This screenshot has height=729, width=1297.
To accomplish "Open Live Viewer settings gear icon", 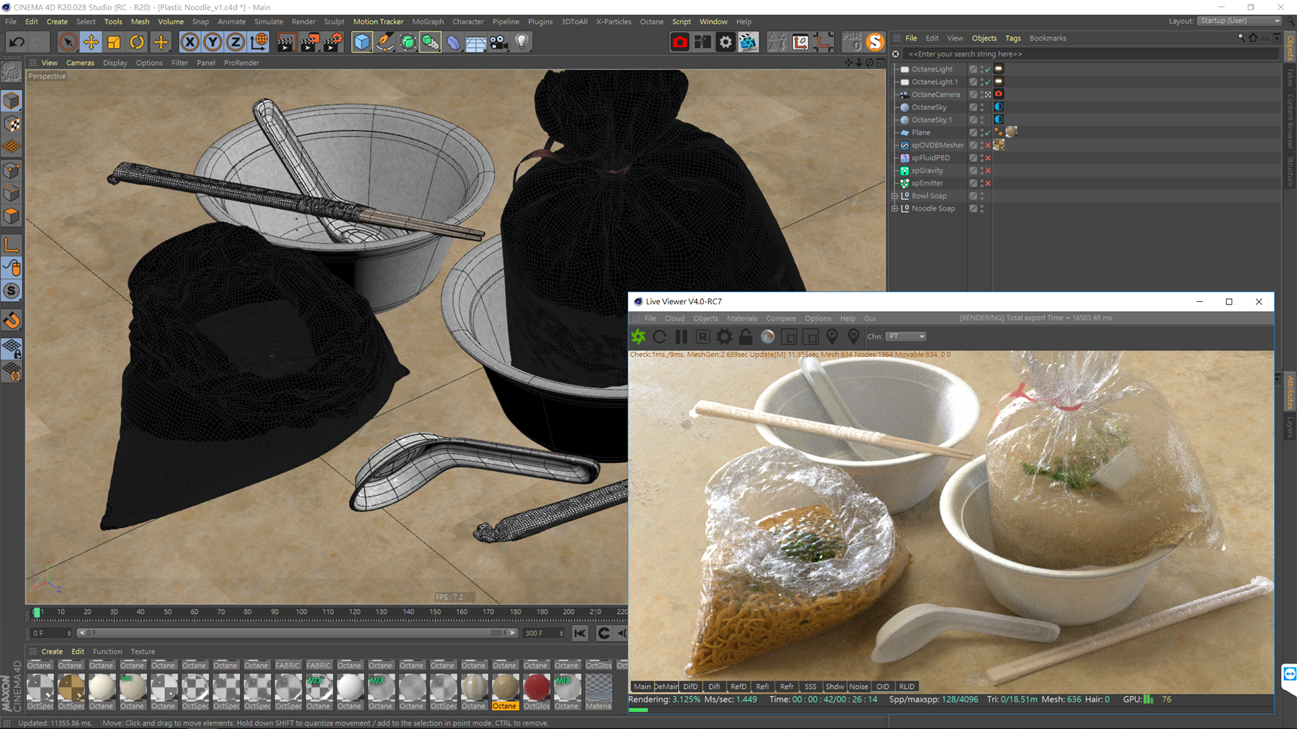I will click(724, 336).
